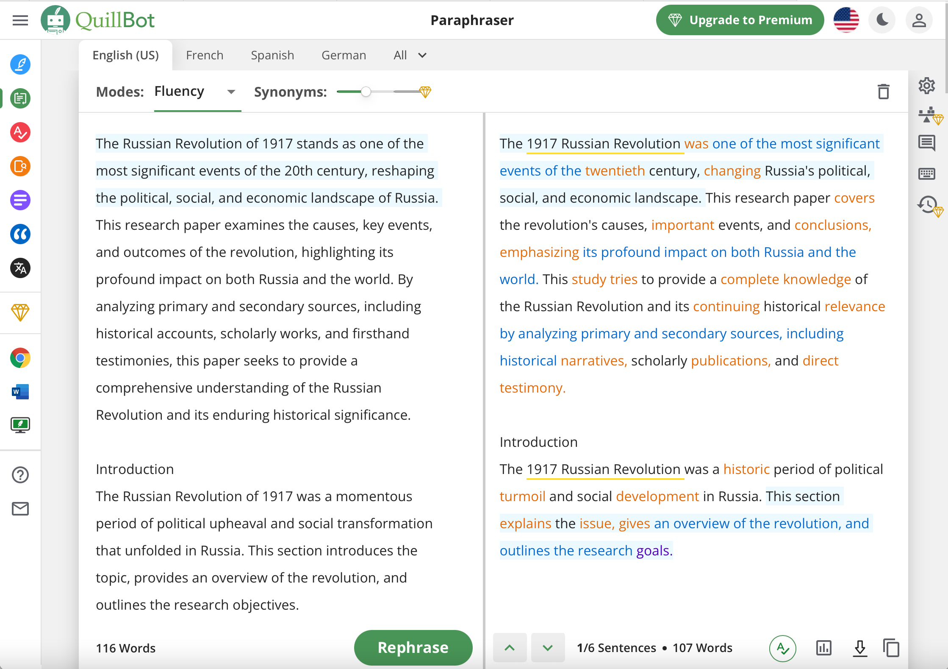Open the Summarizer tool in the sidebar

click(x=20, y=200)
